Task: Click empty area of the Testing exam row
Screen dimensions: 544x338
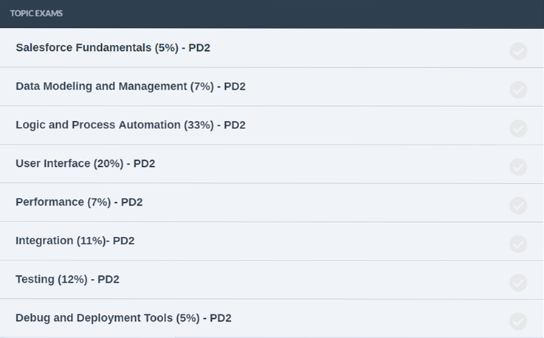Action: tap(312, 280)
